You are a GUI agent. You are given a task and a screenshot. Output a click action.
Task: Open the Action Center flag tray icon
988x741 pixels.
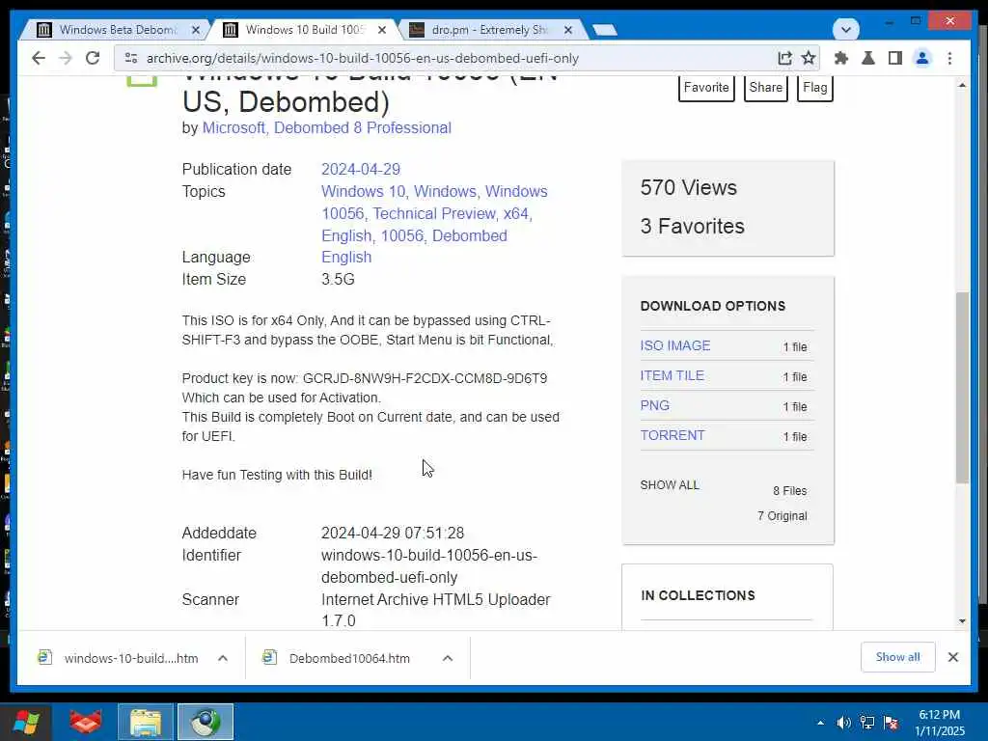[x=891, y=723]
